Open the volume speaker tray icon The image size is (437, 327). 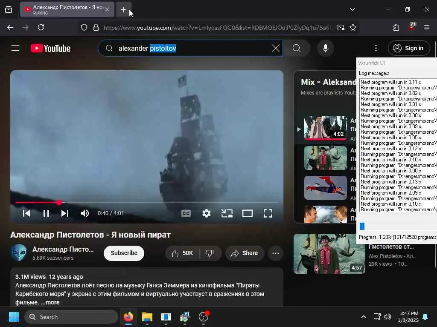(387, 317)
